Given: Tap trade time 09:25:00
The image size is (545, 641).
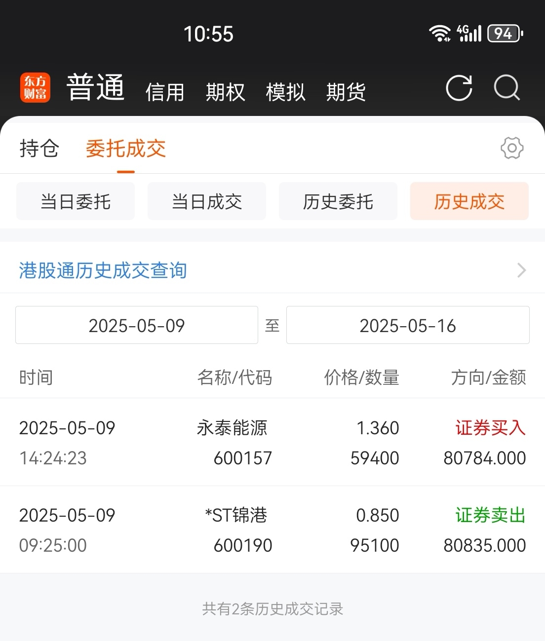Looking at the screenshot, I should [53, 546].
